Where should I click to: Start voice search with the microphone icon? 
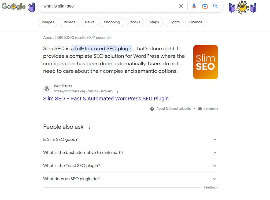coord(194,6)
